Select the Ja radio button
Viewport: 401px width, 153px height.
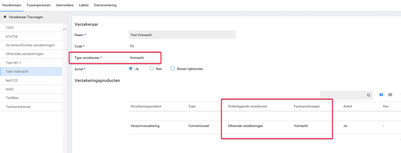click(131, 69)
